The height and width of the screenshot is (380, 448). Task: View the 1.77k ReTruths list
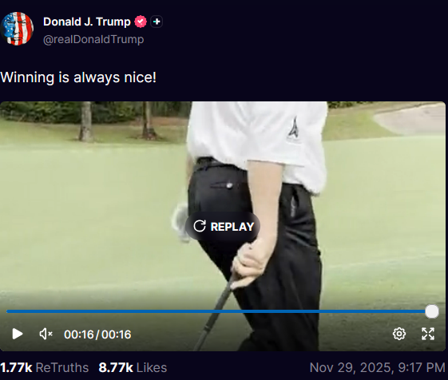44,368
